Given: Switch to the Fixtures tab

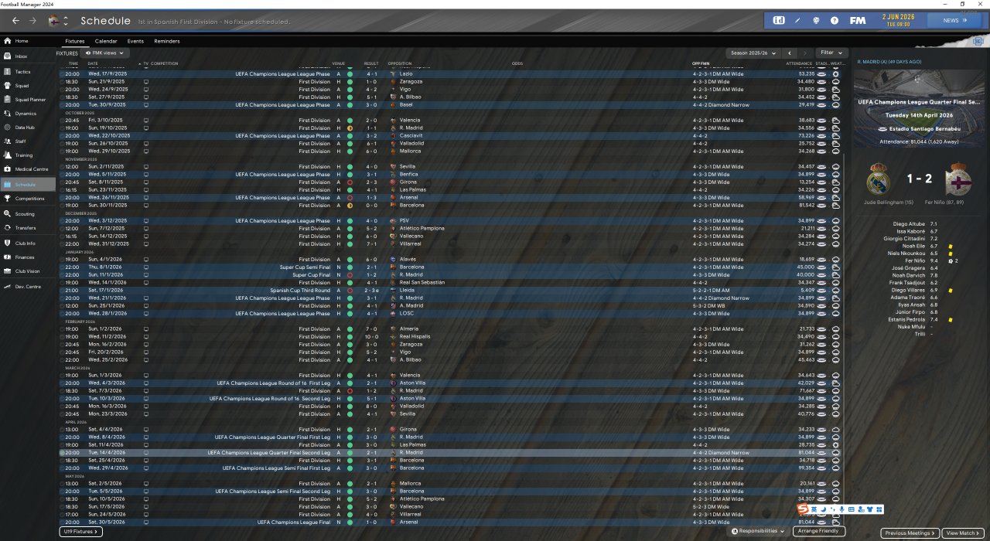Looking at the screenshot, I should [75, 41].
